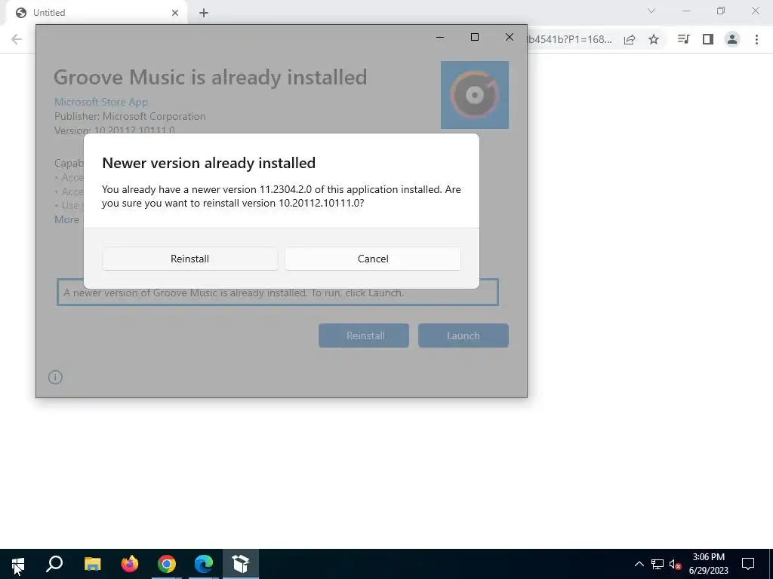Open the Chrome tab search chevron
The height and width of the screenshot is (579, 773).
coord(651,11)
